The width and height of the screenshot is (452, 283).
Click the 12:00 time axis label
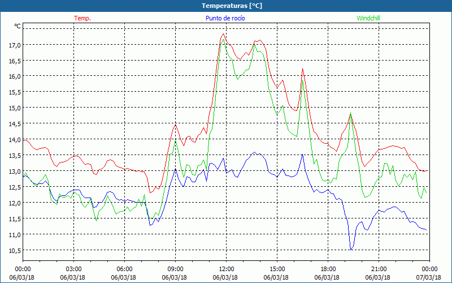click(227, 269)
